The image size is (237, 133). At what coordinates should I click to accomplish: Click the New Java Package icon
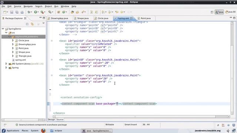coord(59,12)
